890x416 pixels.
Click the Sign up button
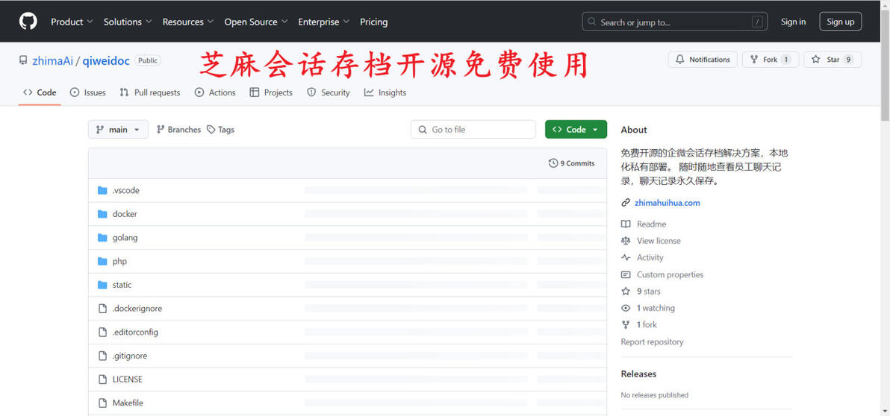[840, 22]
